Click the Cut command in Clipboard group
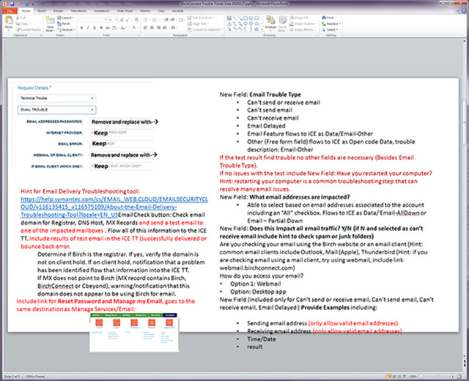The height and width of the screenshot is (381, 469). [22, 18]
